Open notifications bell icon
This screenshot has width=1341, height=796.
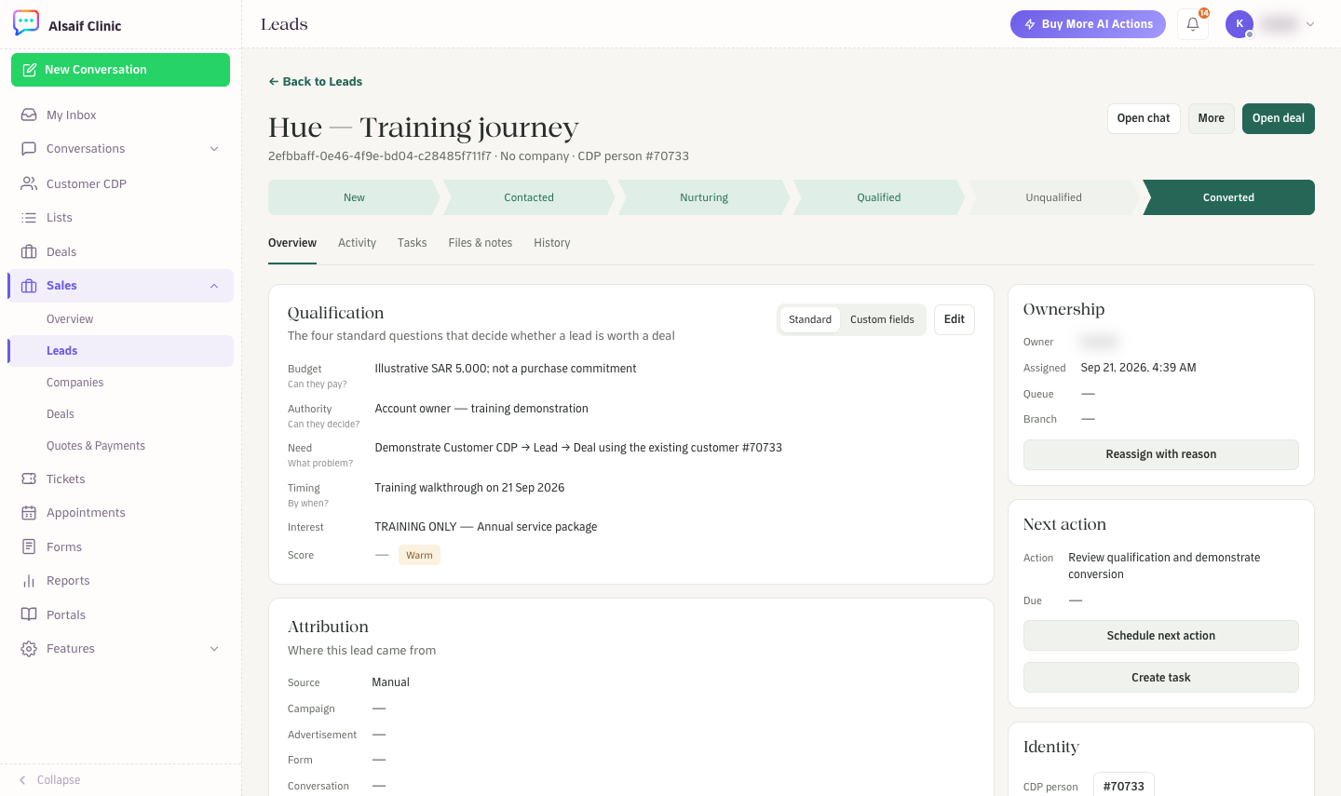[x=1193, y=24]
